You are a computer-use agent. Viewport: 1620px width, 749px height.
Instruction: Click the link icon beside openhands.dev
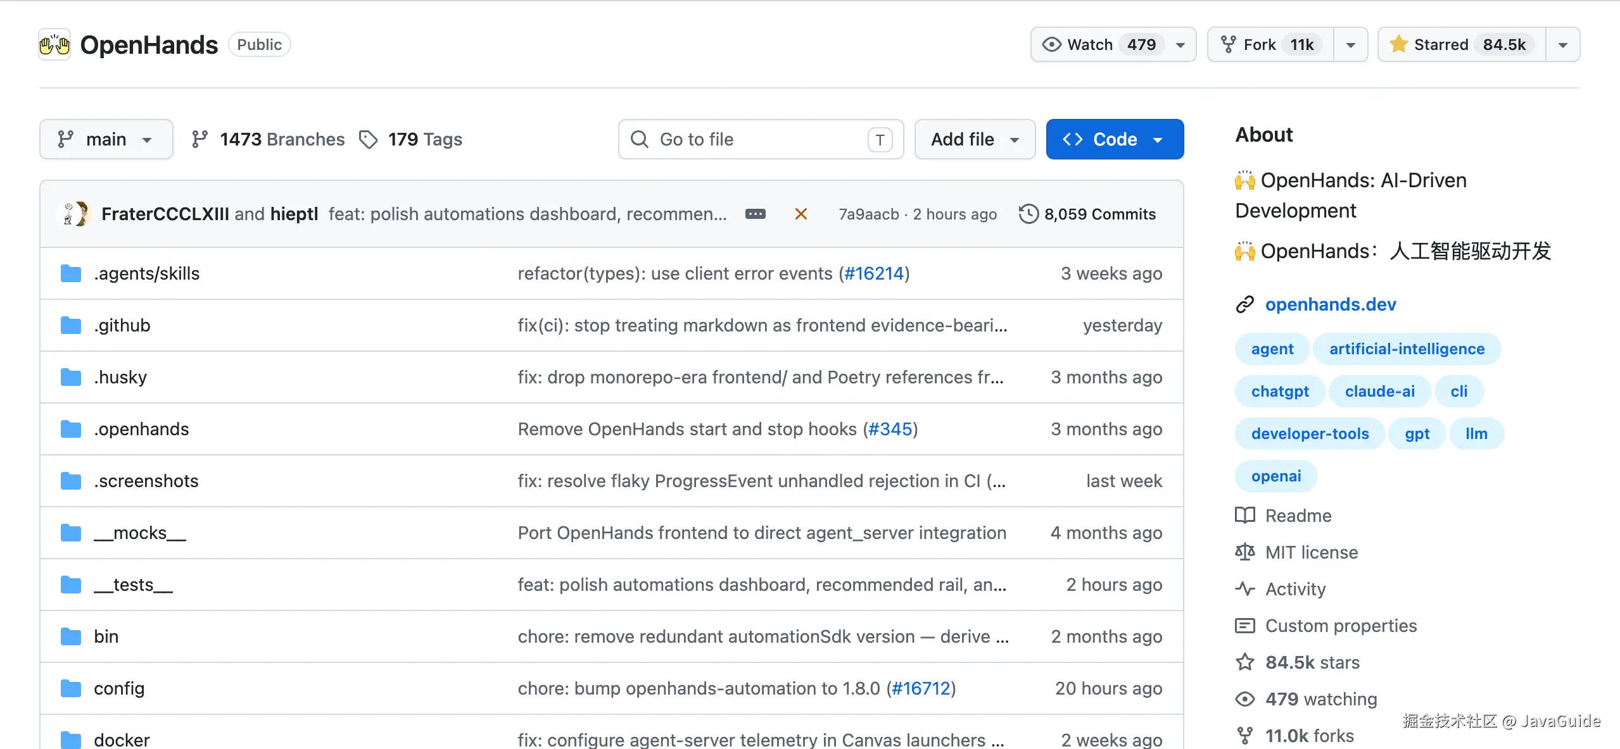pos(1244,305)
